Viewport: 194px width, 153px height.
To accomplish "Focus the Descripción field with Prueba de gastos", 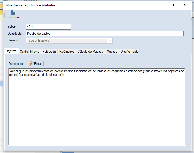I will [104, 34].
